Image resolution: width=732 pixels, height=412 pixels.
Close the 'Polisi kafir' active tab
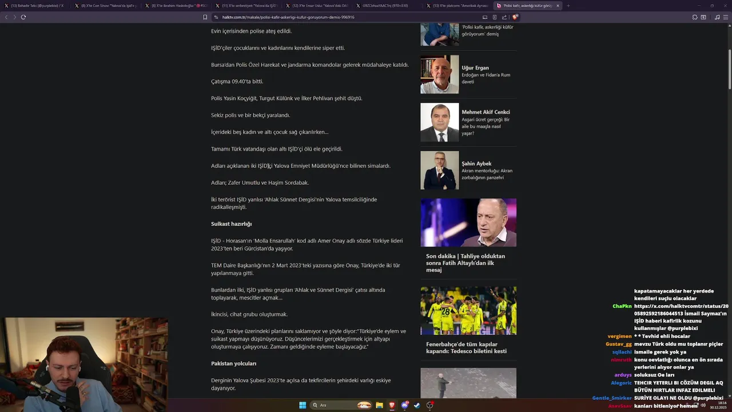(x=558, y=6)
